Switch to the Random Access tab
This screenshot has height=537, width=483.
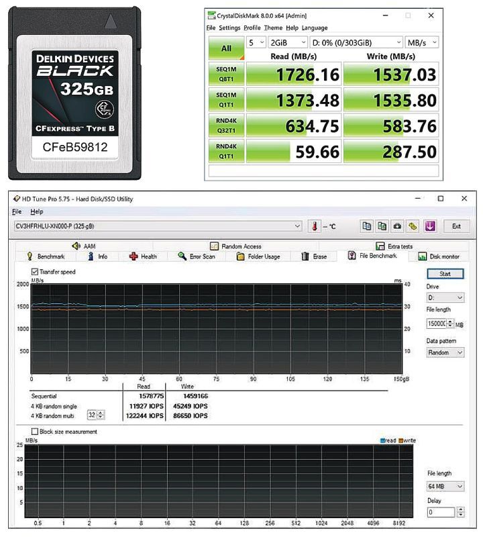236,246
